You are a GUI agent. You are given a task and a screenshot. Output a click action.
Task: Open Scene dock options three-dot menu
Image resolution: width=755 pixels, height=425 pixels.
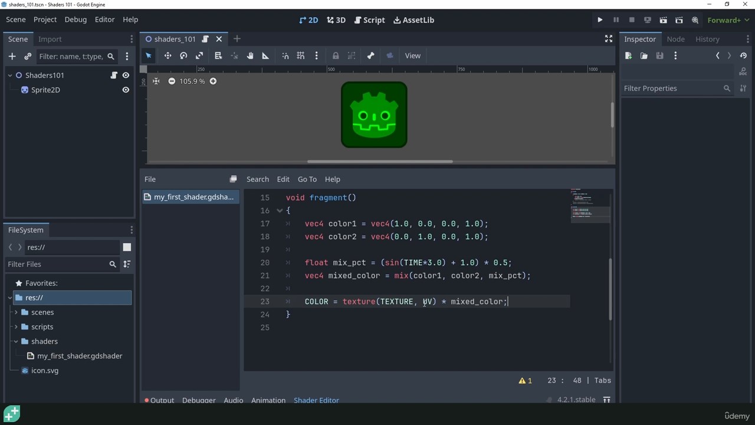(x=132, y=39)
